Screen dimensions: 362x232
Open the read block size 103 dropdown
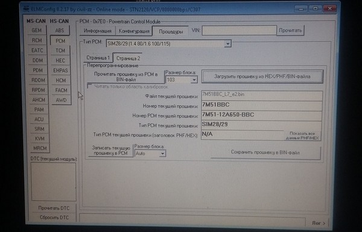click(194, 80)
